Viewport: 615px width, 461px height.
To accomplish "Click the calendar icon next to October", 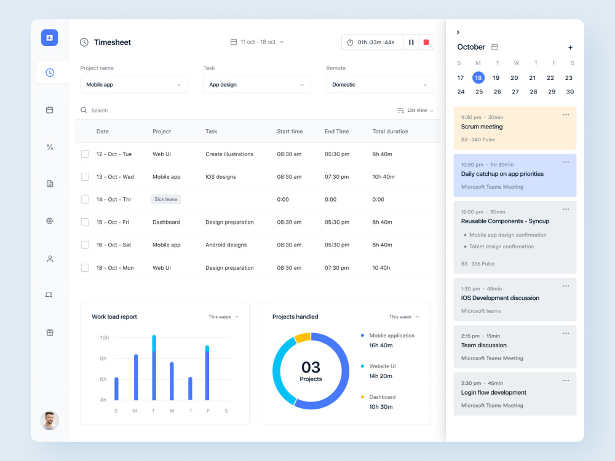I will point(494,47).
